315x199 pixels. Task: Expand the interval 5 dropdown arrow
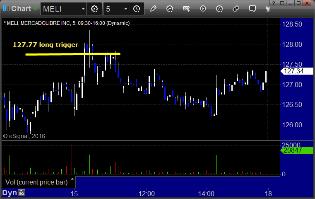pyautogui.click(x=125, y=9)
